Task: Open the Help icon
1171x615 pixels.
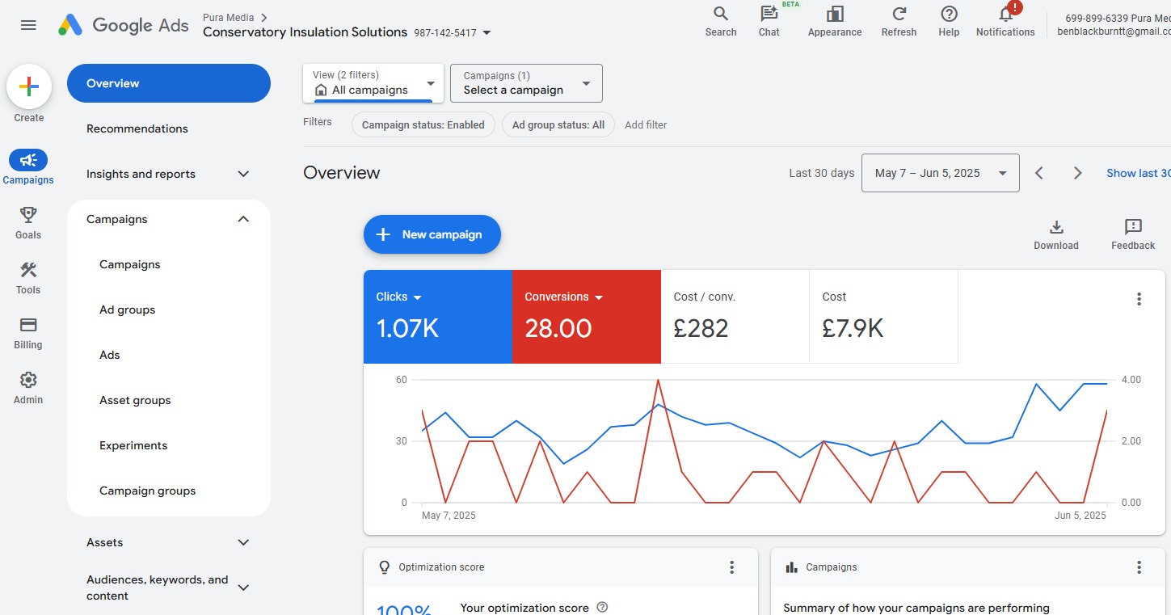Action: pyautogui.click(x=949, y=15)
